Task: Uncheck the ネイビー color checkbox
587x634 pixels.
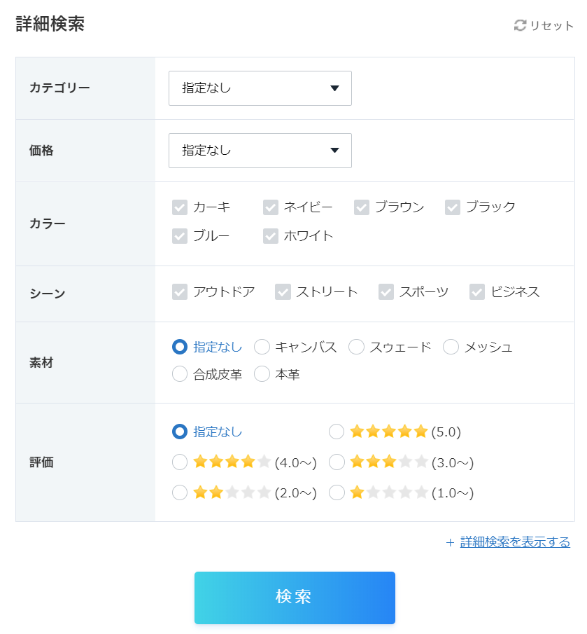Action: coord(271,207)
